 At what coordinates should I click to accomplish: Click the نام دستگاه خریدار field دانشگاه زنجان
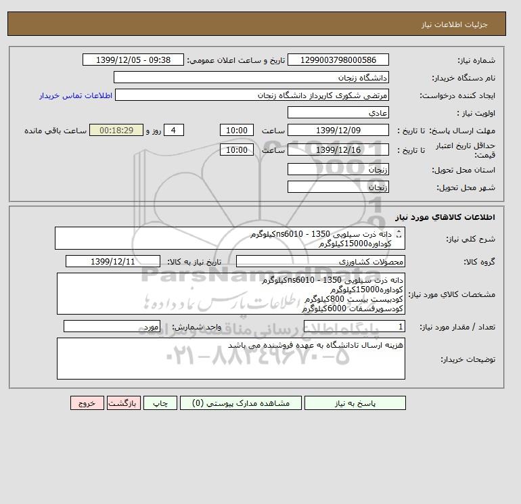[251, 77]
